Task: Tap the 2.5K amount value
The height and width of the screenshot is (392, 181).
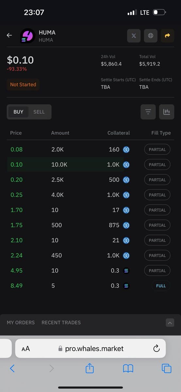Action: coord(58,180)
